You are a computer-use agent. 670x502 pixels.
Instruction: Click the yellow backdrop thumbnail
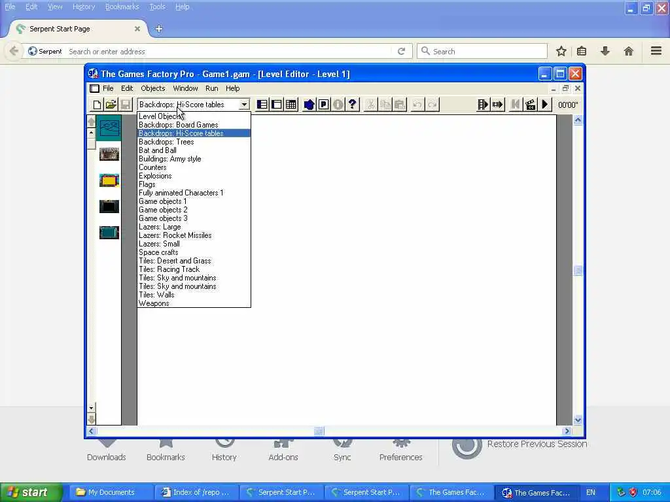(x=109, y=180)
